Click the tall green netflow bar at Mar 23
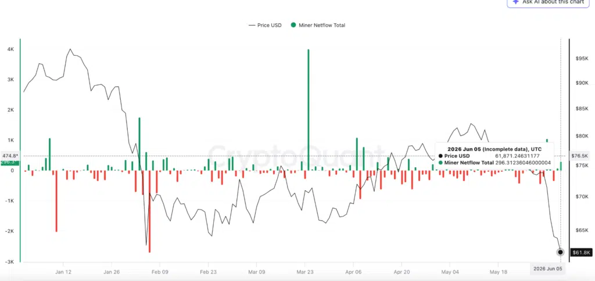The width and height of the screenshot is (595, 281). click(308, 110)
